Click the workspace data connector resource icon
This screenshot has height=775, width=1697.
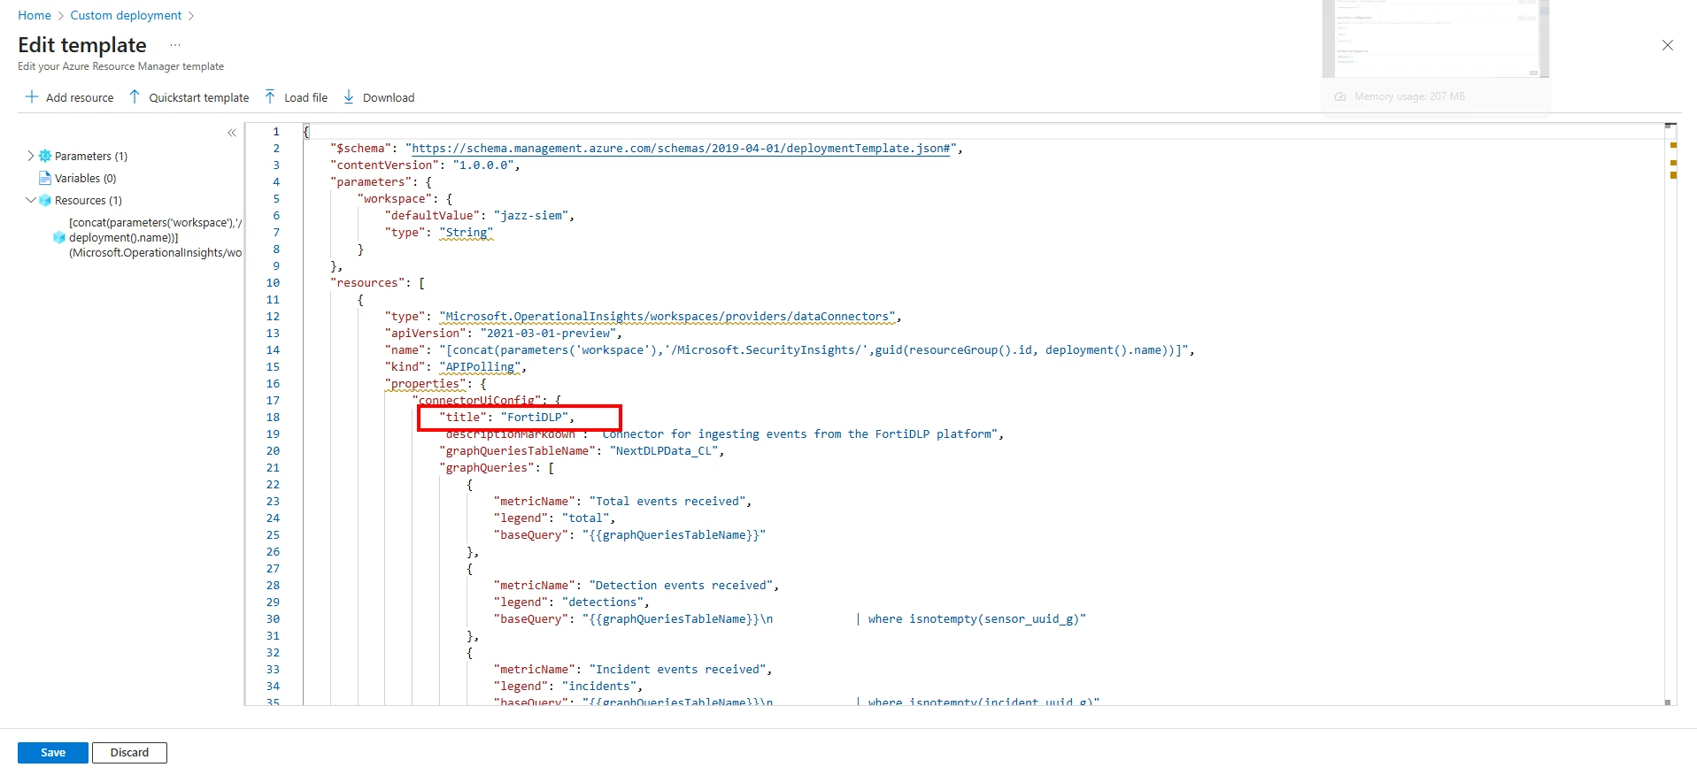tap(59, 237)
